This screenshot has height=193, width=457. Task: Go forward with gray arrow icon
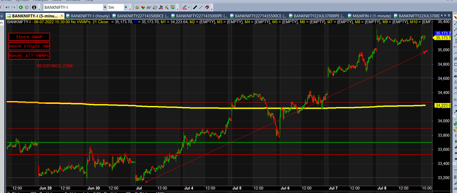coord(27,7)
